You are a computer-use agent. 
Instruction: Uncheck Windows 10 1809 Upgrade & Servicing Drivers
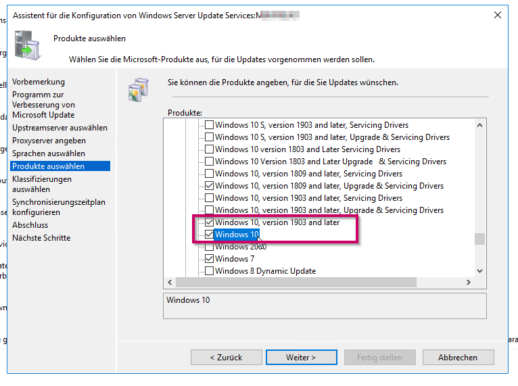pyautogui.click(x=209, y=186)
